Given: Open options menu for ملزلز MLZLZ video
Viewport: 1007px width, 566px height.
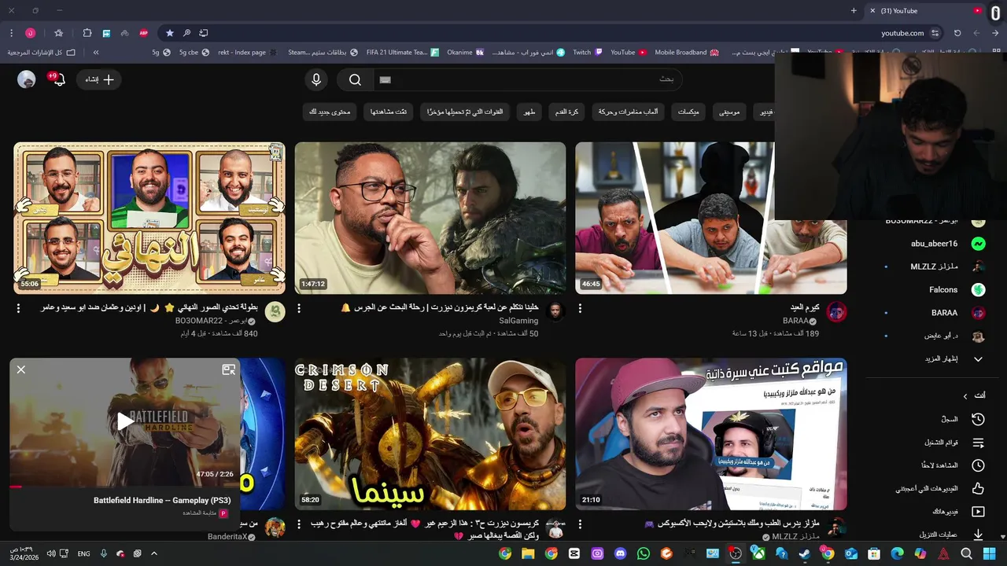Looking at the screenshot, I should coord(580,524).
